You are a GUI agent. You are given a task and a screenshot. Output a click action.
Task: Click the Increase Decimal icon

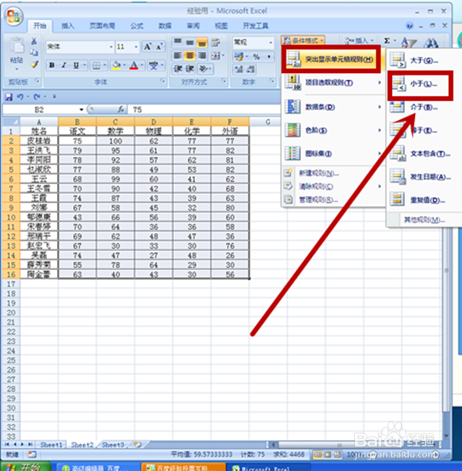point(239,69)
